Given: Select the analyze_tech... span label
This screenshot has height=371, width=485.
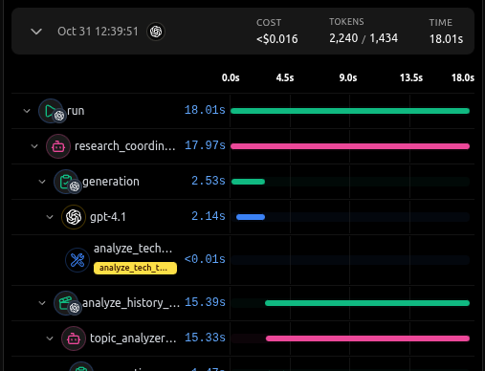Looking at the screenshot, I should (133, 249).
